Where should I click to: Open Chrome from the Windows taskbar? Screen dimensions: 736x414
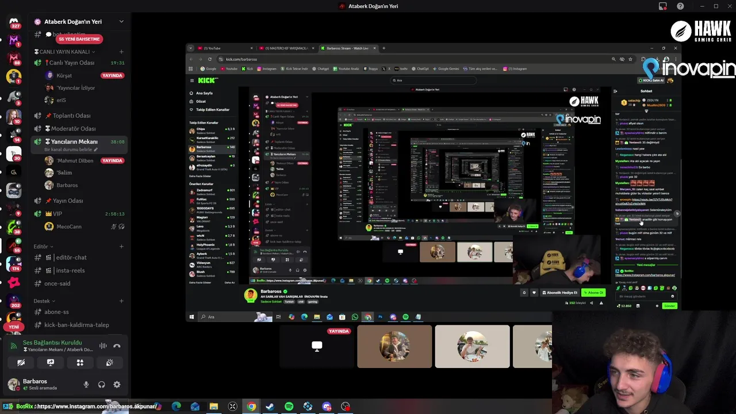[x=251, y=407]
